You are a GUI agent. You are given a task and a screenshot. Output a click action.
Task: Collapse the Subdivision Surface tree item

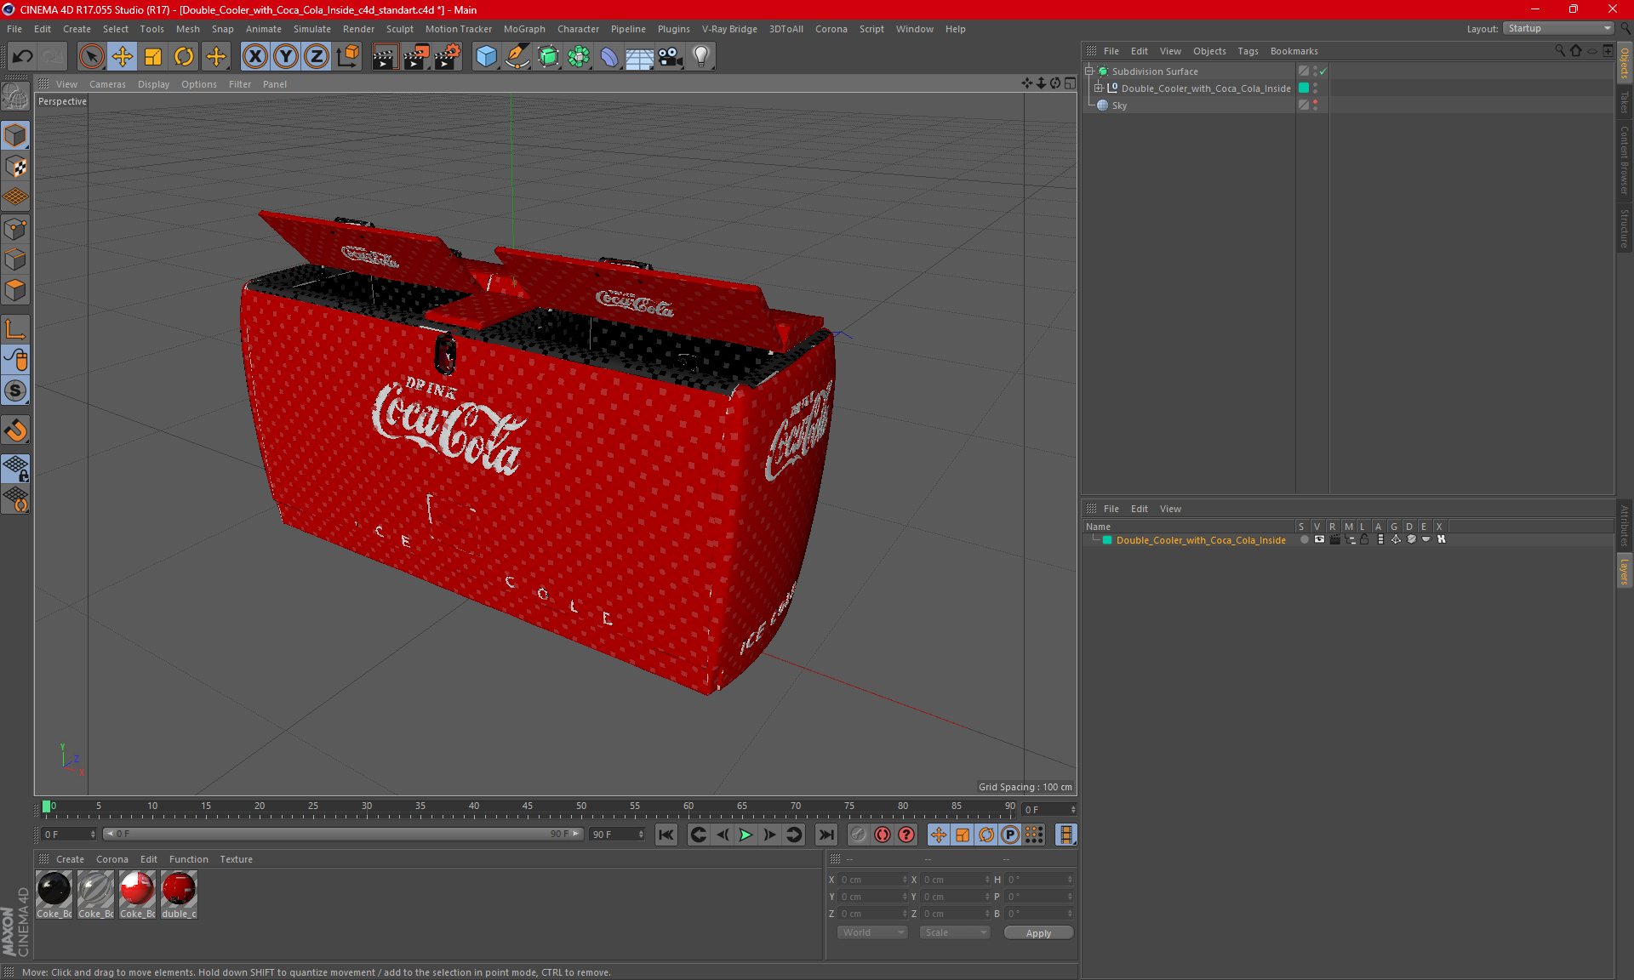[1089, 71]
